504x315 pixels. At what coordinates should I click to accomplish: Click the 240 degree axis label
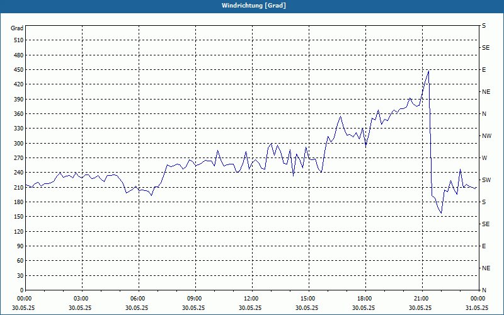pyautogui.click(x=19, y=173)
